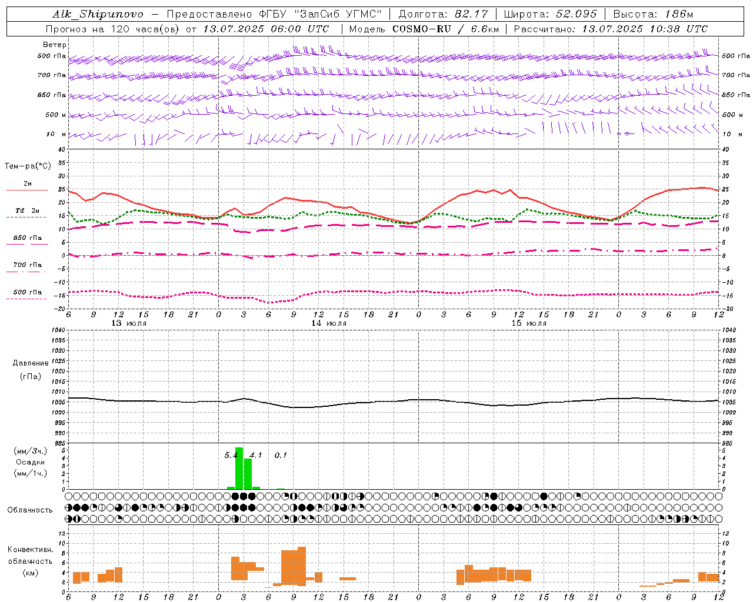Select the station name Alk_Shipunovo in the header

tap(98, 14)
